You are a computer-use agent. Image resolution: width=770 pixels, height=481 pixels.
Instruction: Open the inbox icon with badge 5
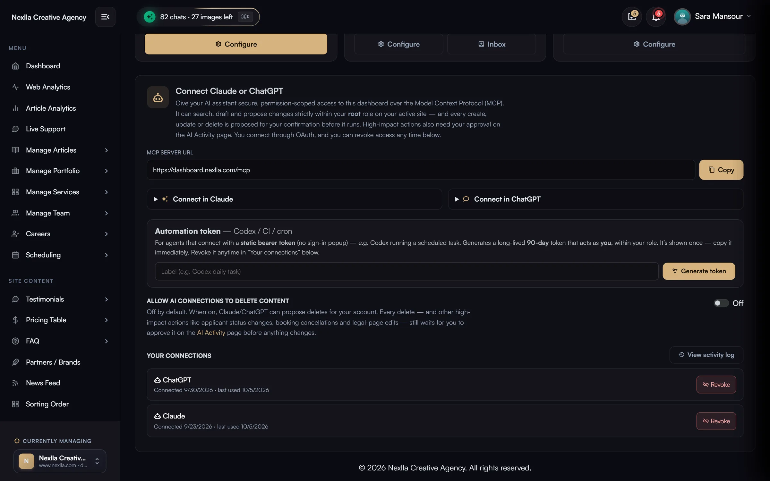(x=632, y=17)
